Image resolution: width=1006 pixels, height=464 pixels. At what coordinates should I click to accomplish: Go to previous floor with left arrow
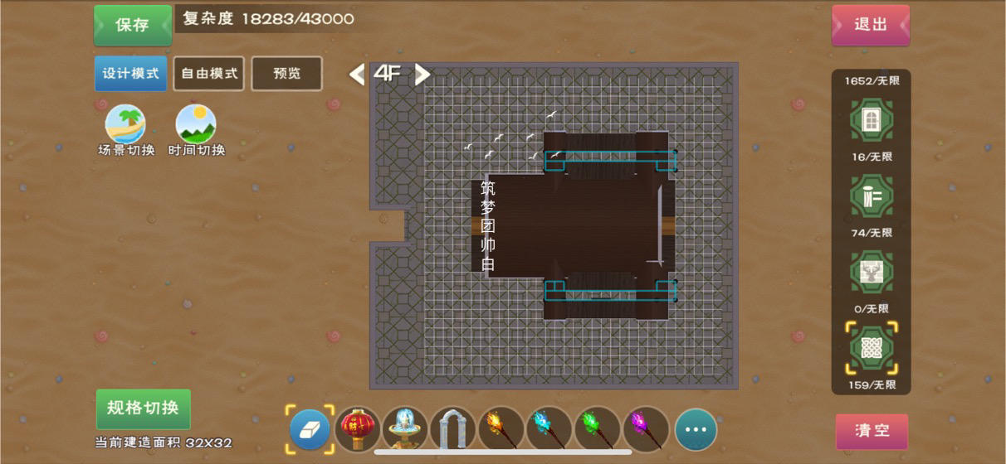[357, 74]
